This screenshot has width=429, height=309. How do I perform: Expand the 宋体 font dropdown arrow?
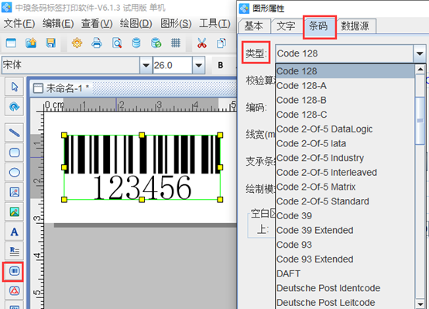point(146,65)
